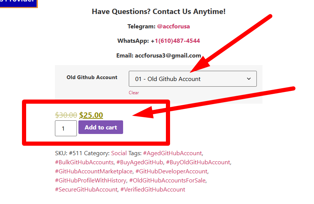Open the #VerifiedGitHubAccount tag

(153, 190)
